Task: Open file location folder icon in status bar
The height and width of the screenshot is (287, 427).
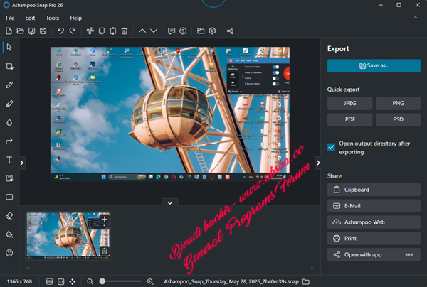Action: pos(306,282)
